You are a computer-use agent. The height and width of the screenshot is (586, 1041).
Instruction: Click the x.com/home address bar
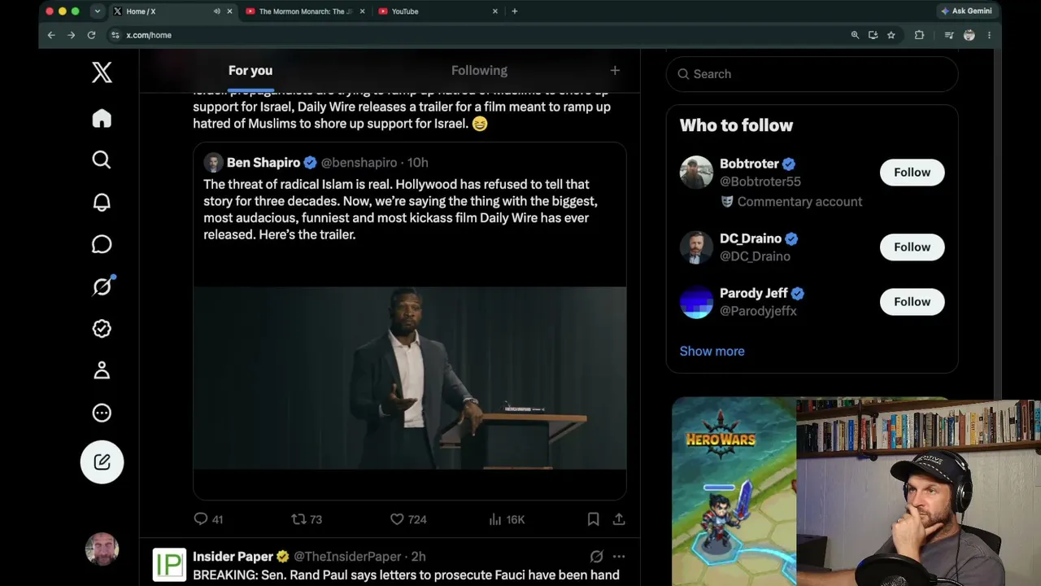click(x=480, y=35)
